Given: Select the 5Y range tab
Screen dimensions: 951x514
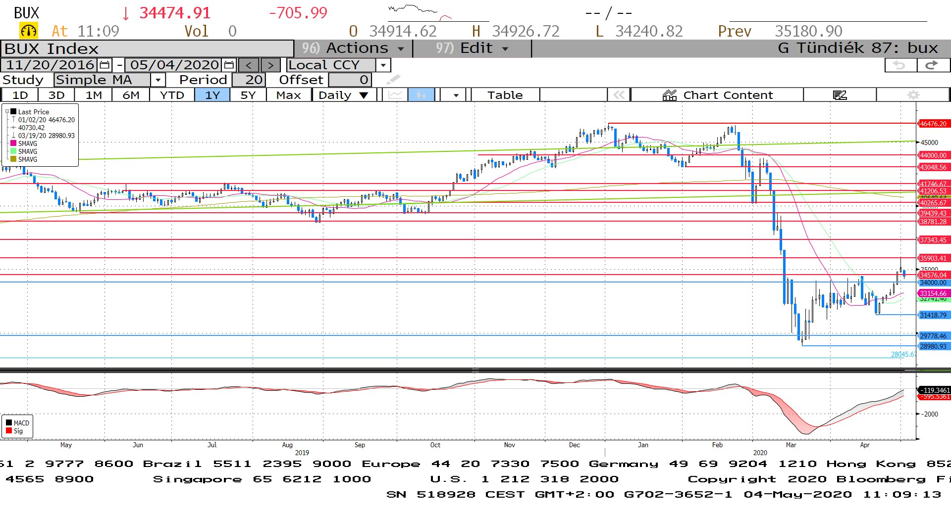Looking at the screenshot, I should pyautogui.click(x=248, y=95).
